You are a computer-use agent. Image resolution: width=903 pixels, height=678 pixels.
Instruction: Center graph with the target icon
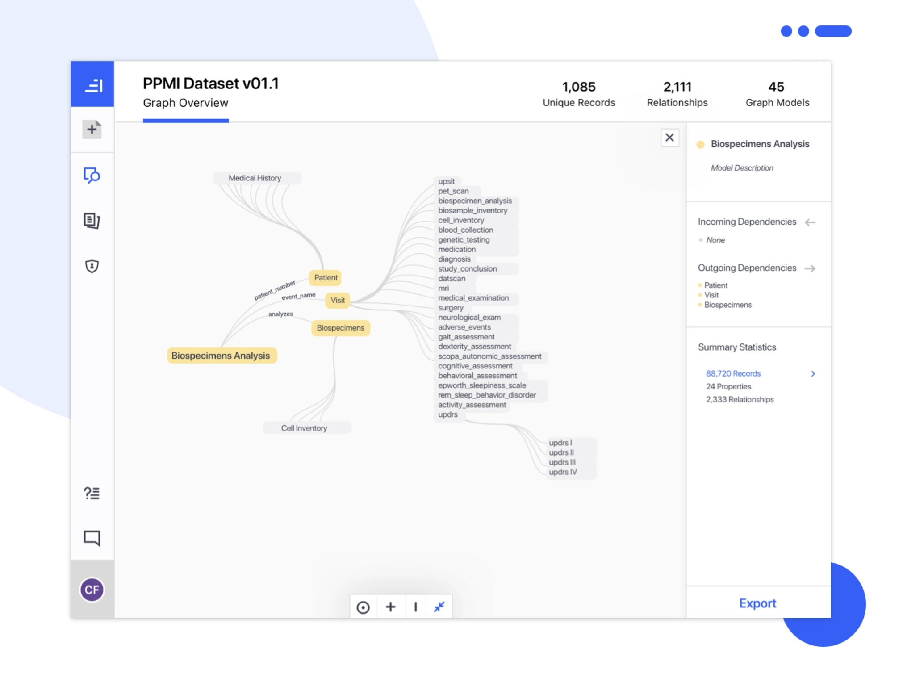click(x=363, y=607)
